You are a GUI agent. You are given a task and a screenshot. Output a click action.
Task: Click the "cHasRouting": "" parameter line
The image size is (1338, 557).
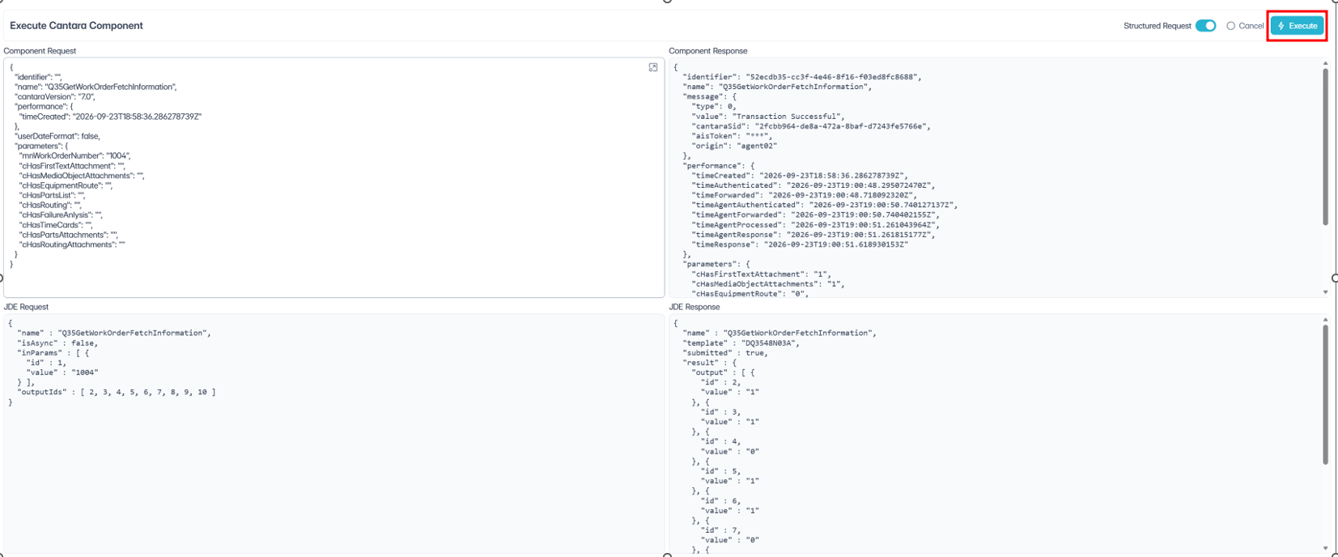[51, 205]
